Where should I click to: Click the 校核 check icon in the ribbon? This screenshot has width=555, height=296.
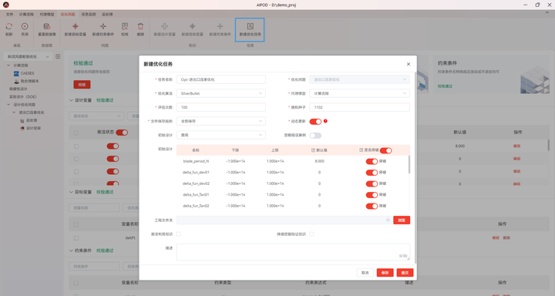pyautogui.click(x=125, y=26)
